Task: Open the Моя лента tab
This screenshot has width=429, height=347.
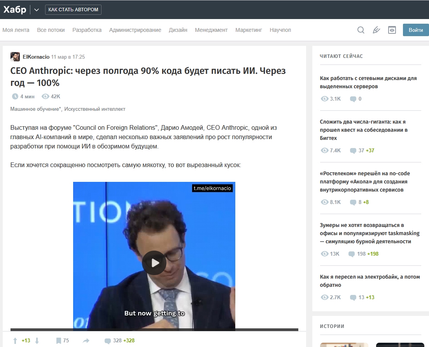Action: (16, 30)
